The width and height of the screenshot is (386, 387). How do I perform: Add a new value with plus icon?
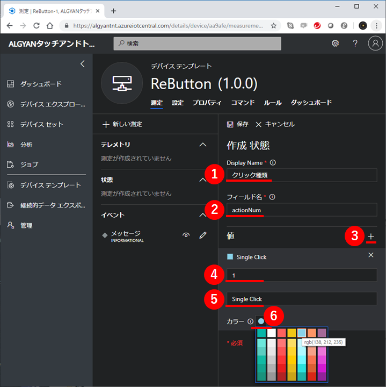point(371,236)
